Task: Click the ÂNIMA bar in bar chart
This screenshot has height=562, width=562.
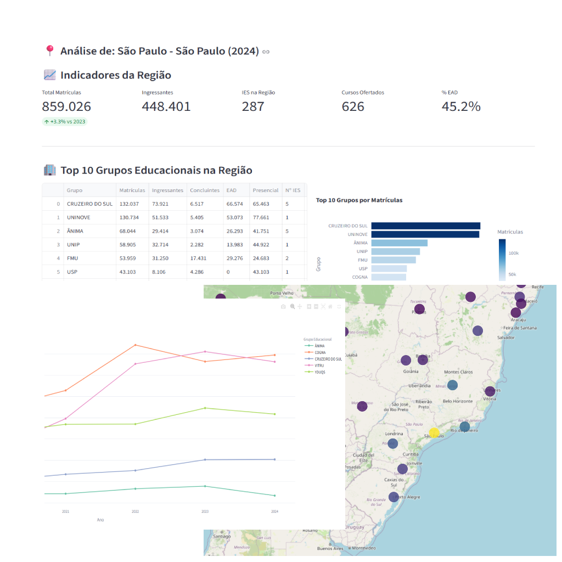Action: (400, 243)
